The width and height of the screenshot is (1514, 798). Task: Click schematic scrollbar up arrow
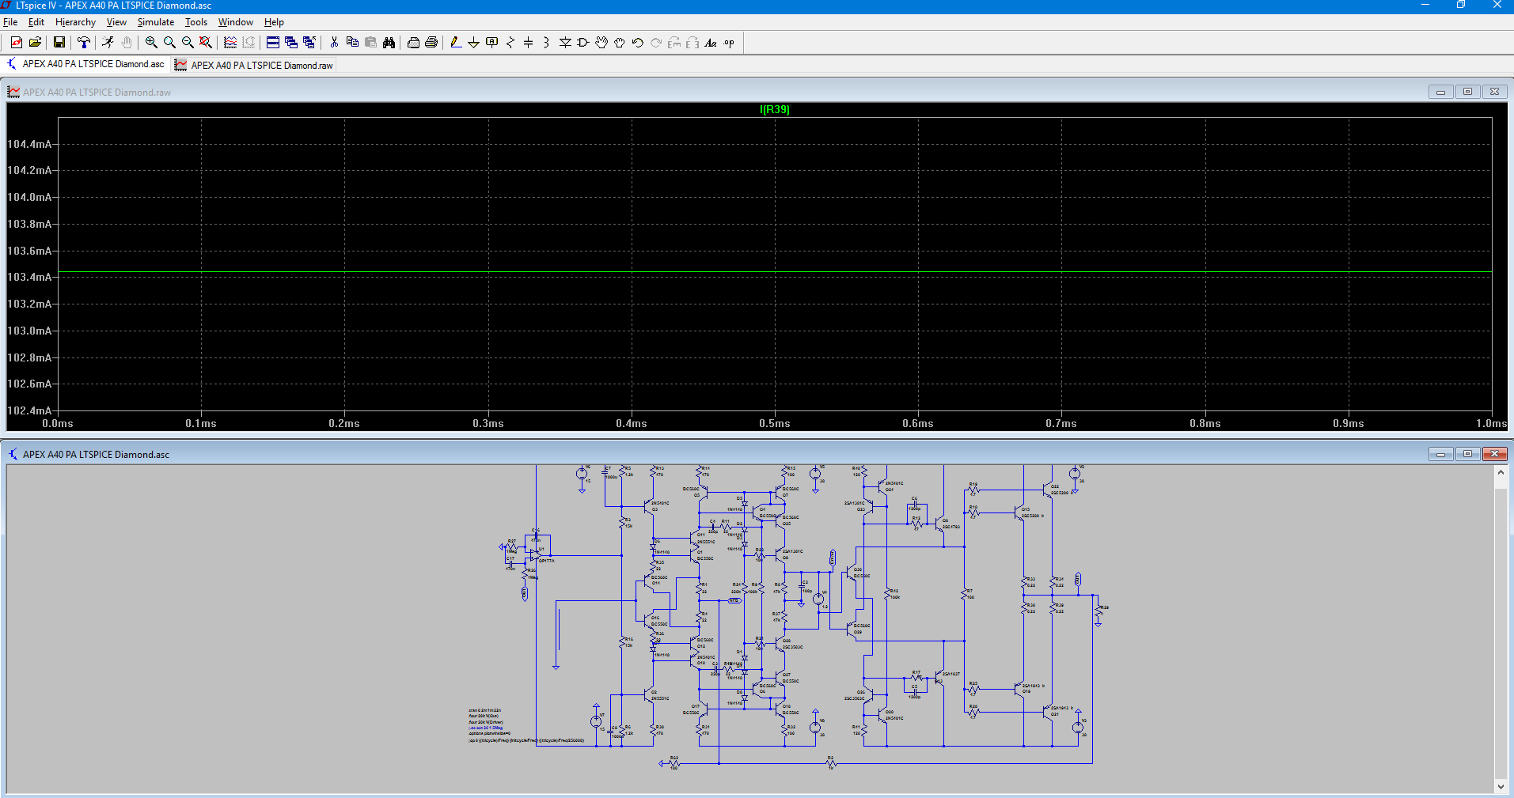pyautogui.click(x=1501, y=472)
